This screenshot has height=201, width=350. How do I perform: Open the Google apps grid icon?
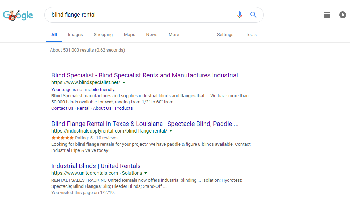tap(327, 15)
